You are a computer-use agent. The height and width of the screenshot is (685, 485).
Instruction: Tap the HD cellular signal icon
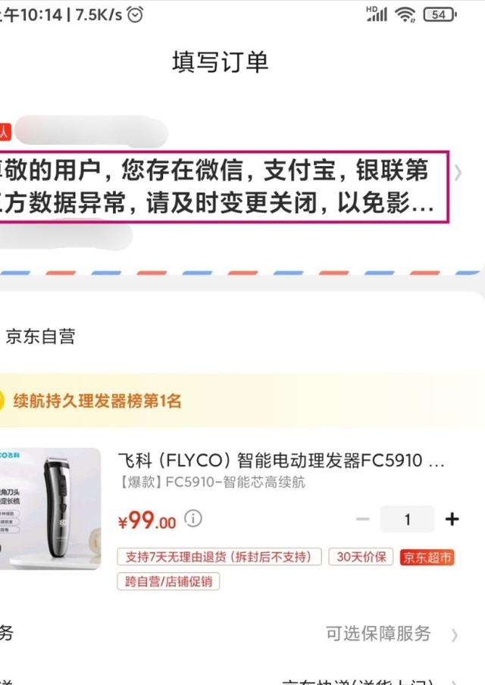click(377, 14)
